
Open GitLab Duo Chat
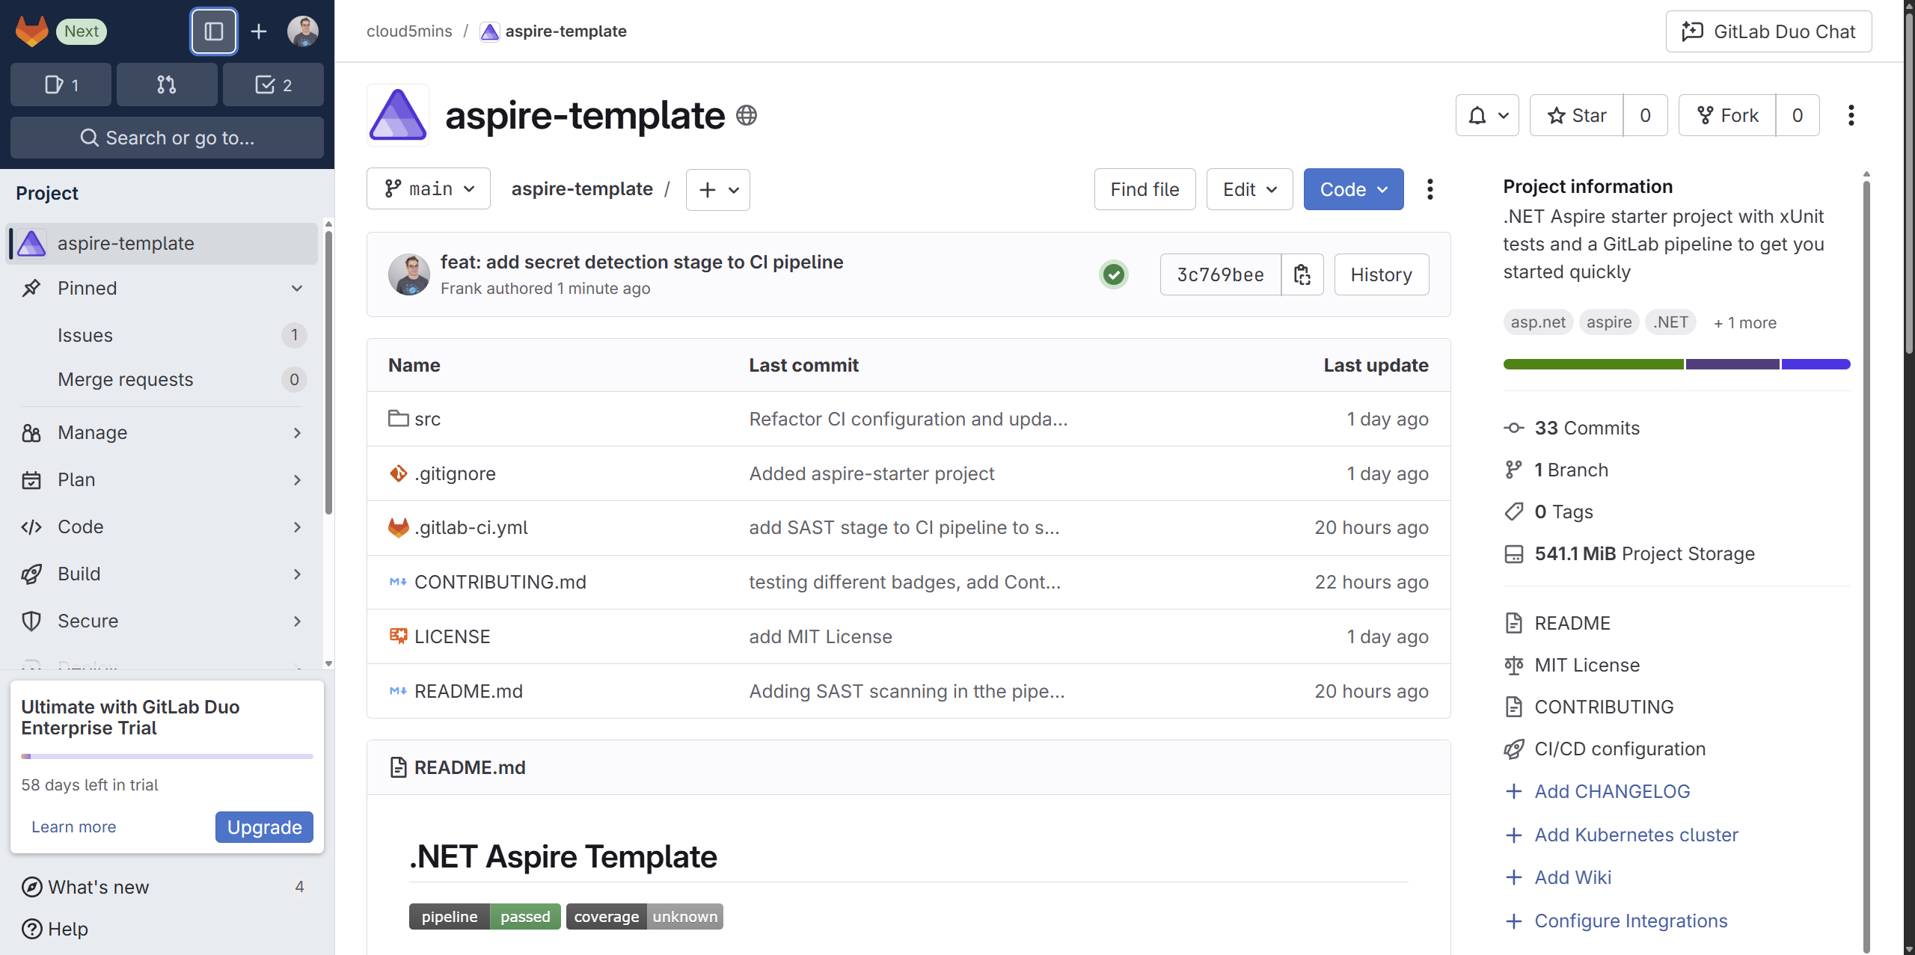tap(1768, 31)
